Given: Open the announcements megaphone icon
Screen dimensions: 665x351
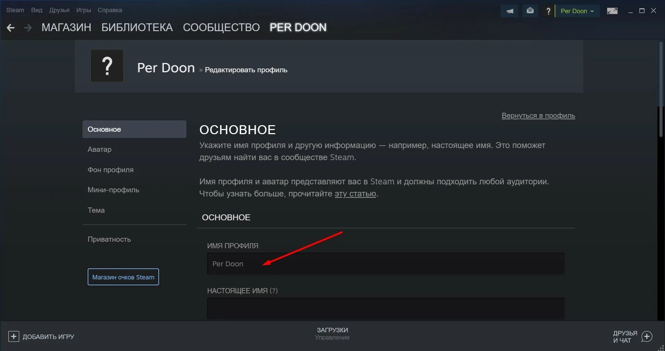Looking at the screenshot, I should [x=509, y=11].
